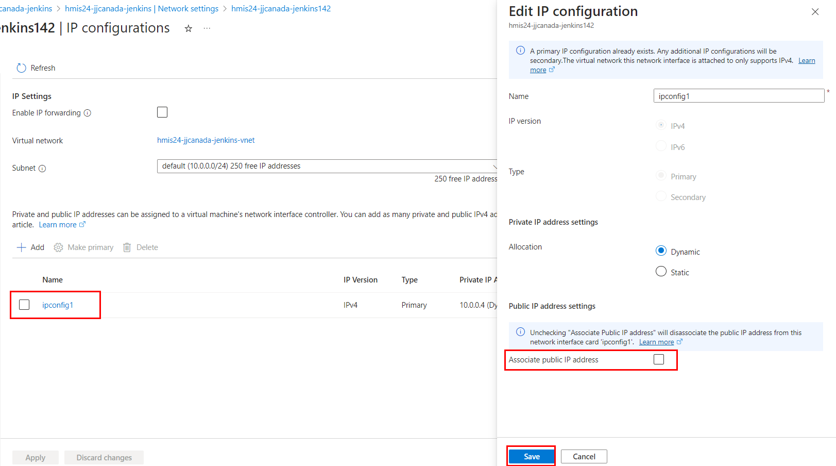Open the hmis24-jjcanada-jenkins-vnet link

click(206, 140)
